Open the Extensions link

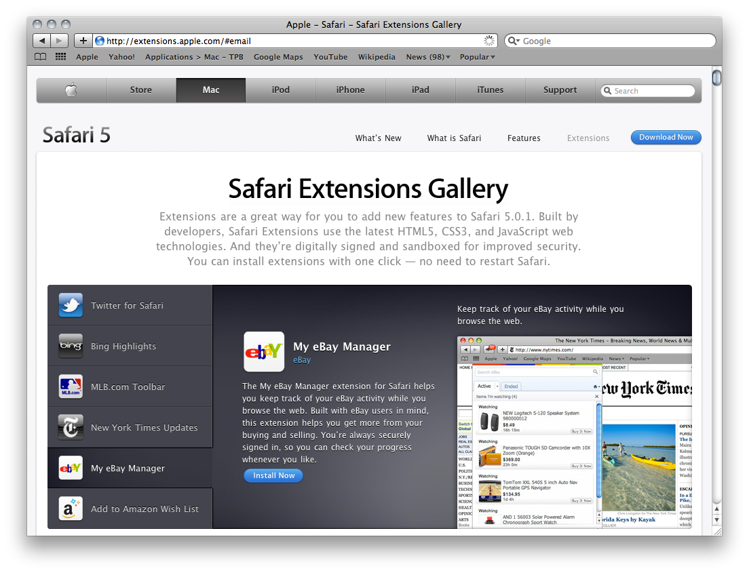pyautogui.click(x=588, y=138)
